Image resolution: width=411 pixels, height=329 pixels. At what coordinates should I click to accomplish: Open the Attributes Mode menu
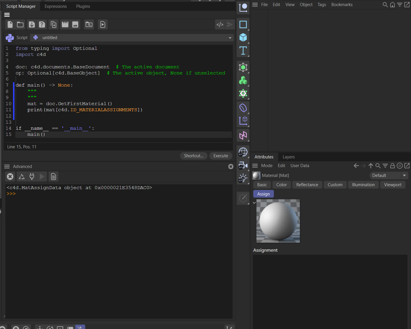pyautogui.click(x=267, y=166)
